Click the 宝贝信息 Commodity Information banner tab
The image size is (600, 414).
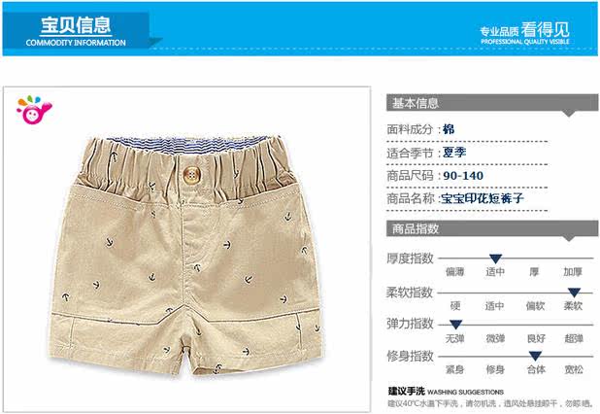tap(76, 31)
